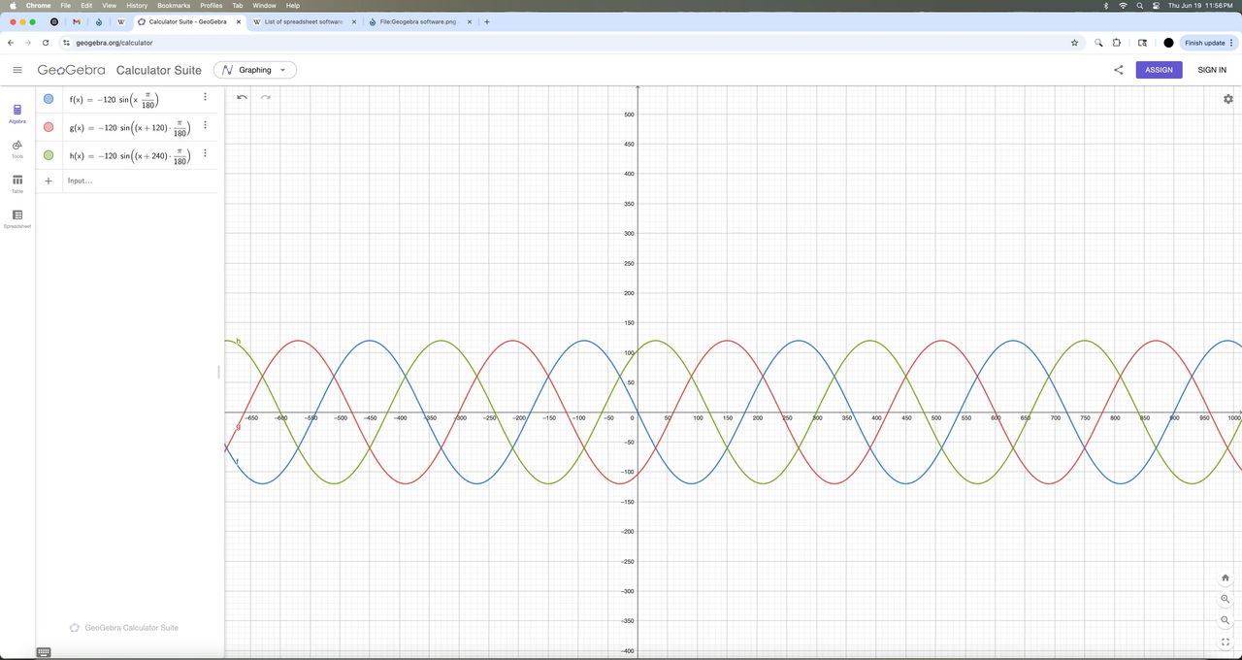Close the File:Geogebra software.png tab
This screenshot has height=660, width=1242.
pos(470,21)
